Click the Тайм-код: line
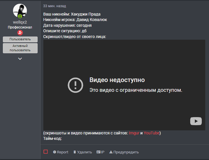The image size is (209, 160). [x=53, y=138]
